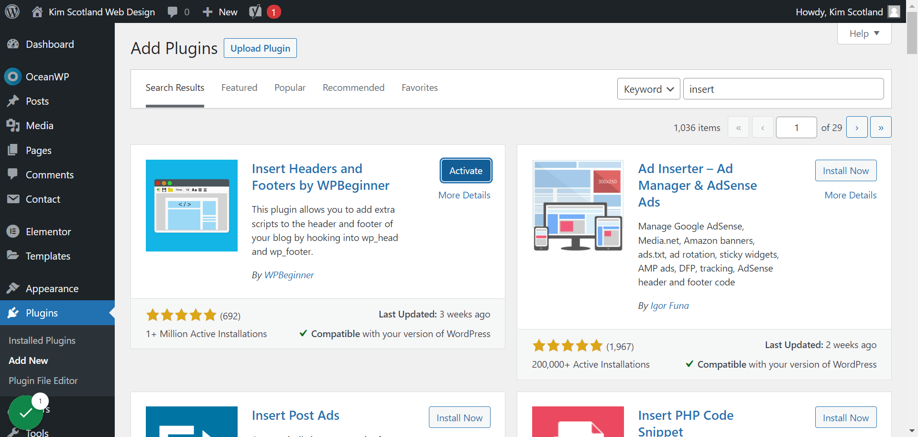Click the OceanWP circle icon
The image size is (918, 437).
(13, 76)
